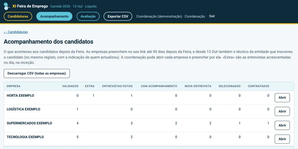Viewport: 298px width, 149px height.
Task: Click the CONTRATADOS column header
Action: click(x=259, y=86)
